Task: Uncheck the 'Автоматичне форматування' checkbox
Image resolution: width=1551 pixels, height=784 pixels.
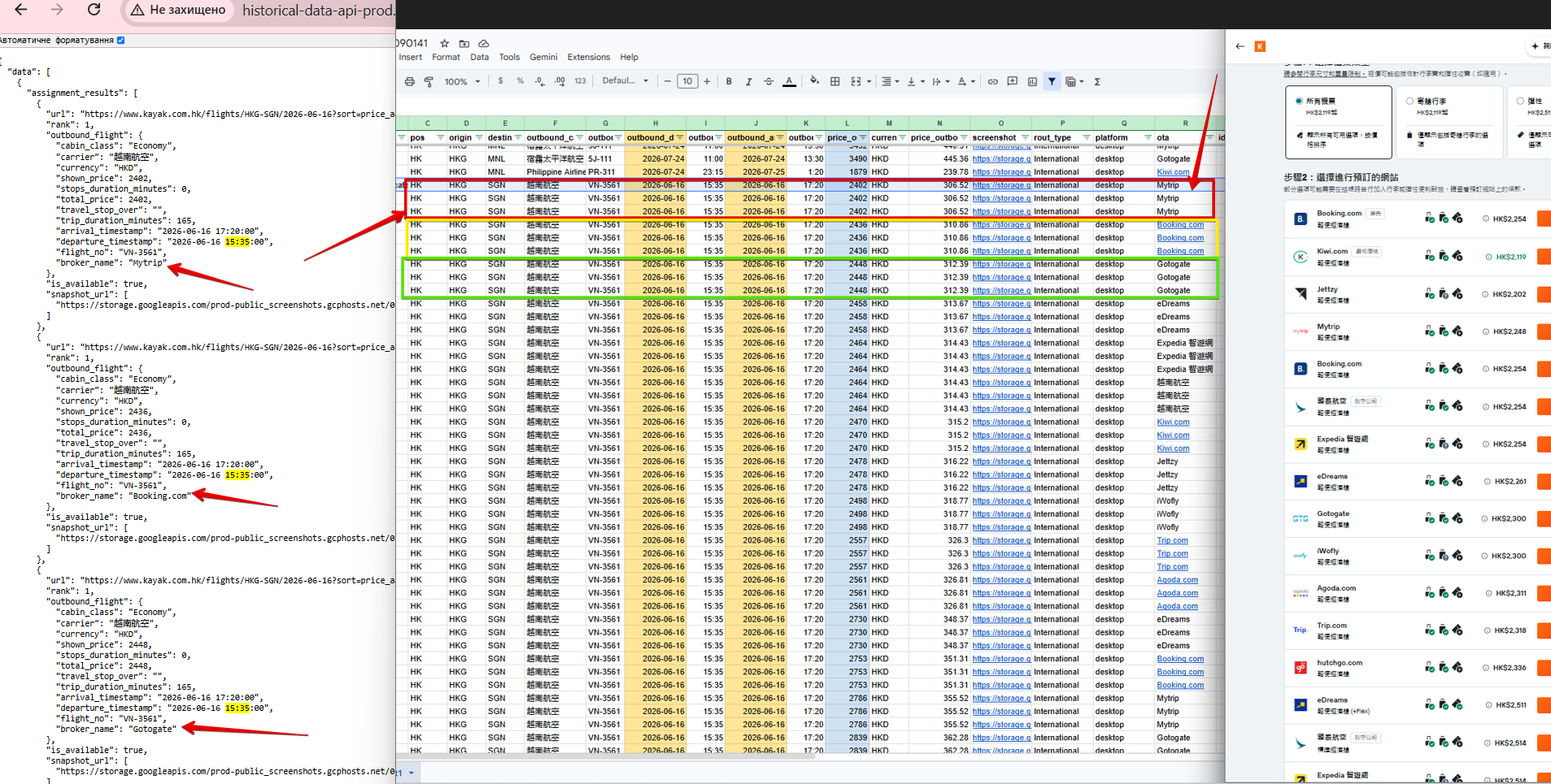Action: [x=121, y=40]
